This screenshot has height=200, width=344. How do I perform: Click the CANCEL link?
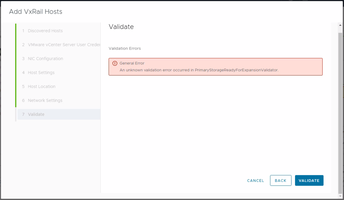255,180
